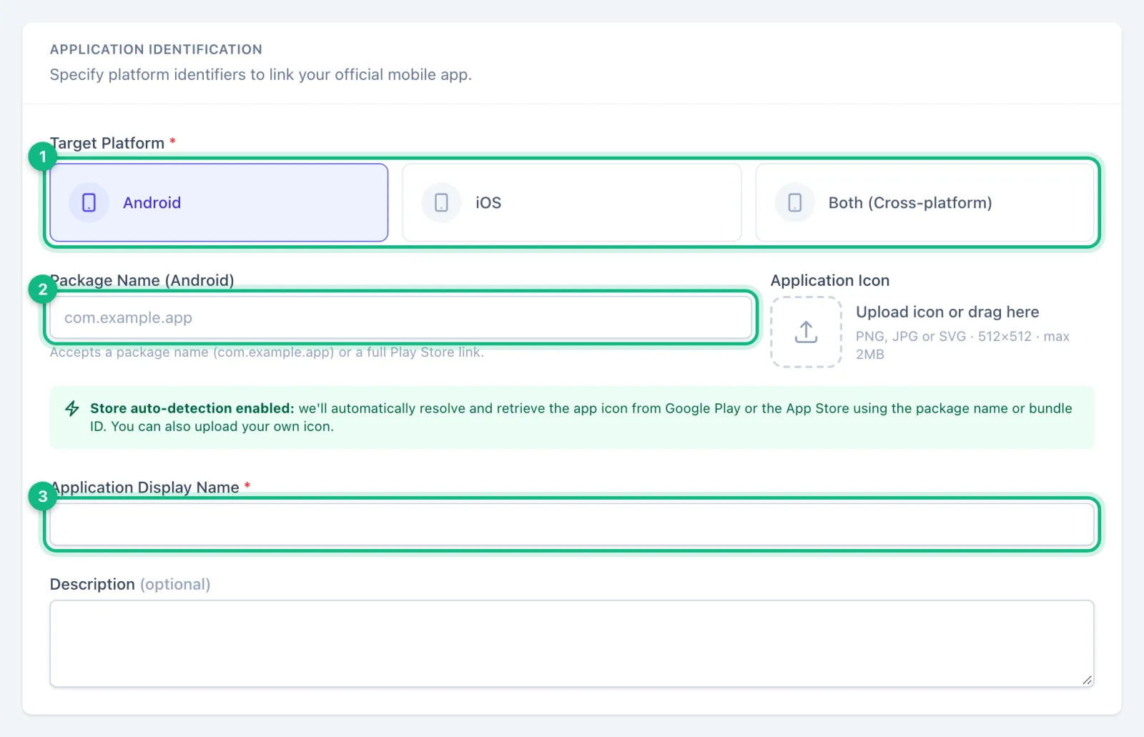Click the 'APPLICATION IDENTIFICATION' heading
Screen dimensions: 1144x737
tap(156, 49)
